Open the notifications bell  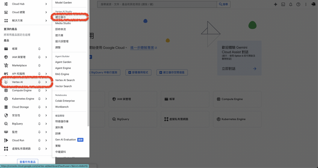coord(291,4)
